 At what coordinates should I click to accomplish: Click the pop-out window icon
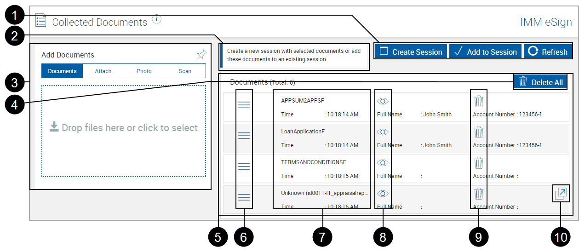click(561, 194)
